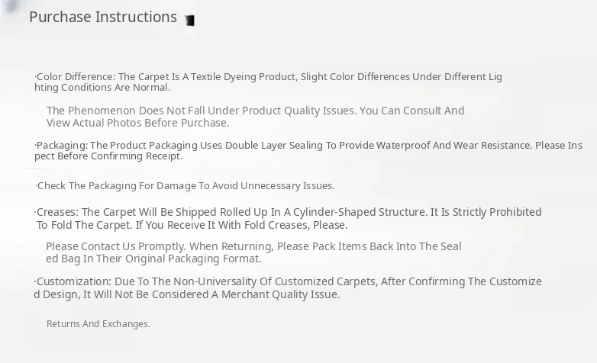Screen dimensions: 597x363
Task: Click 'View Actual Photos Before Purchase' text
Action: click(x=138, y=123)
